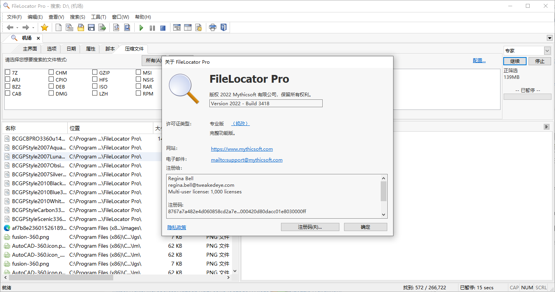Open the 专家 mode combo box
Viewport: 555px width, 292px height.
[x=527, y=51]
